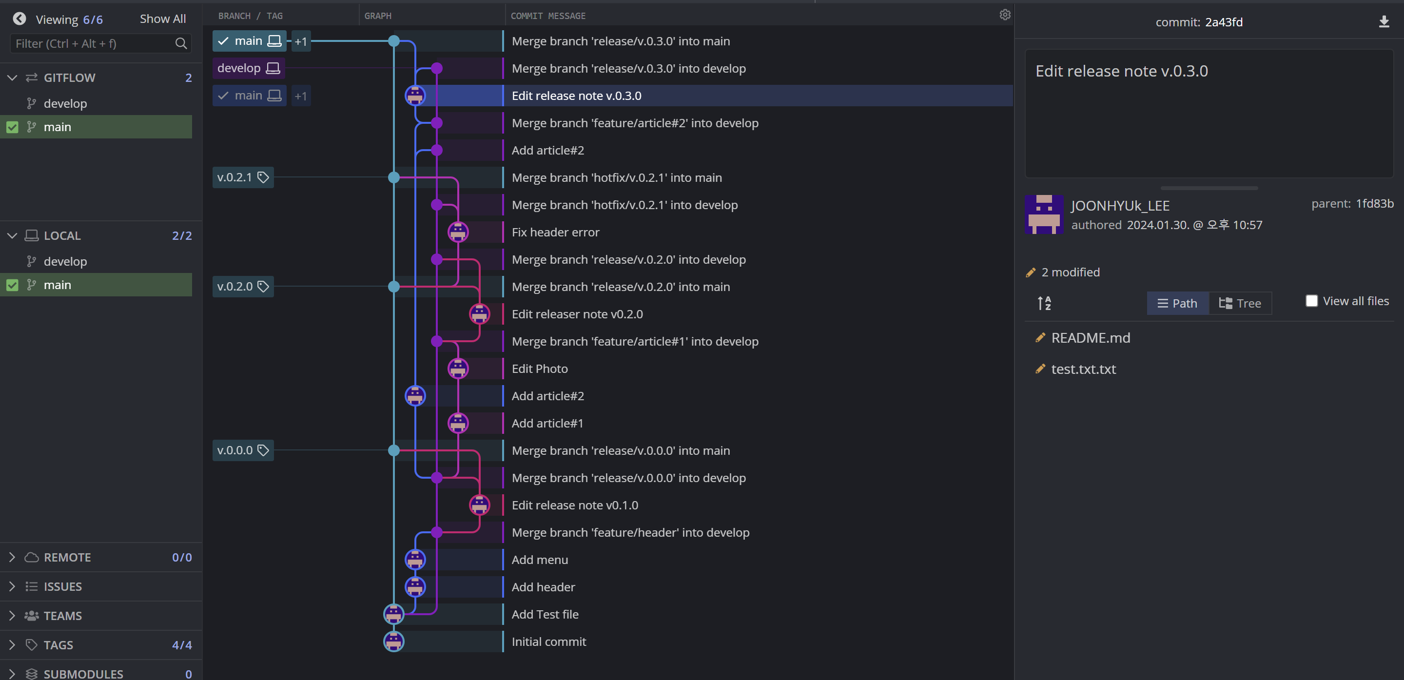Screen dimensions: 1404x680
Task: Open parent commit 1fd83b link
Action: [x=1374, y=204]
